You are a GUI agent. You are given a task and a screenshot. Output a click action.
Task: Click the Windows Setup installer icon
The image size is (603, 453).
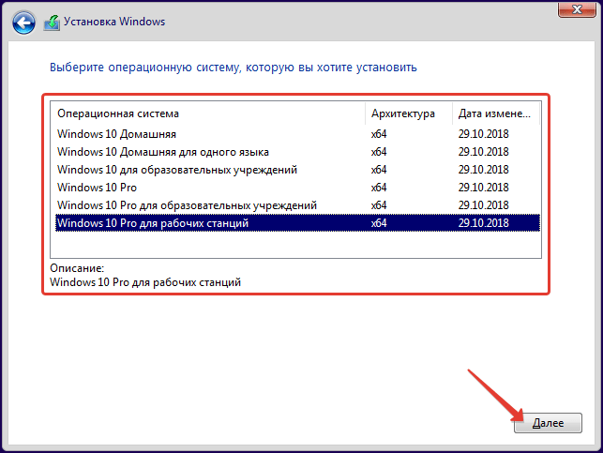(52, 23)
